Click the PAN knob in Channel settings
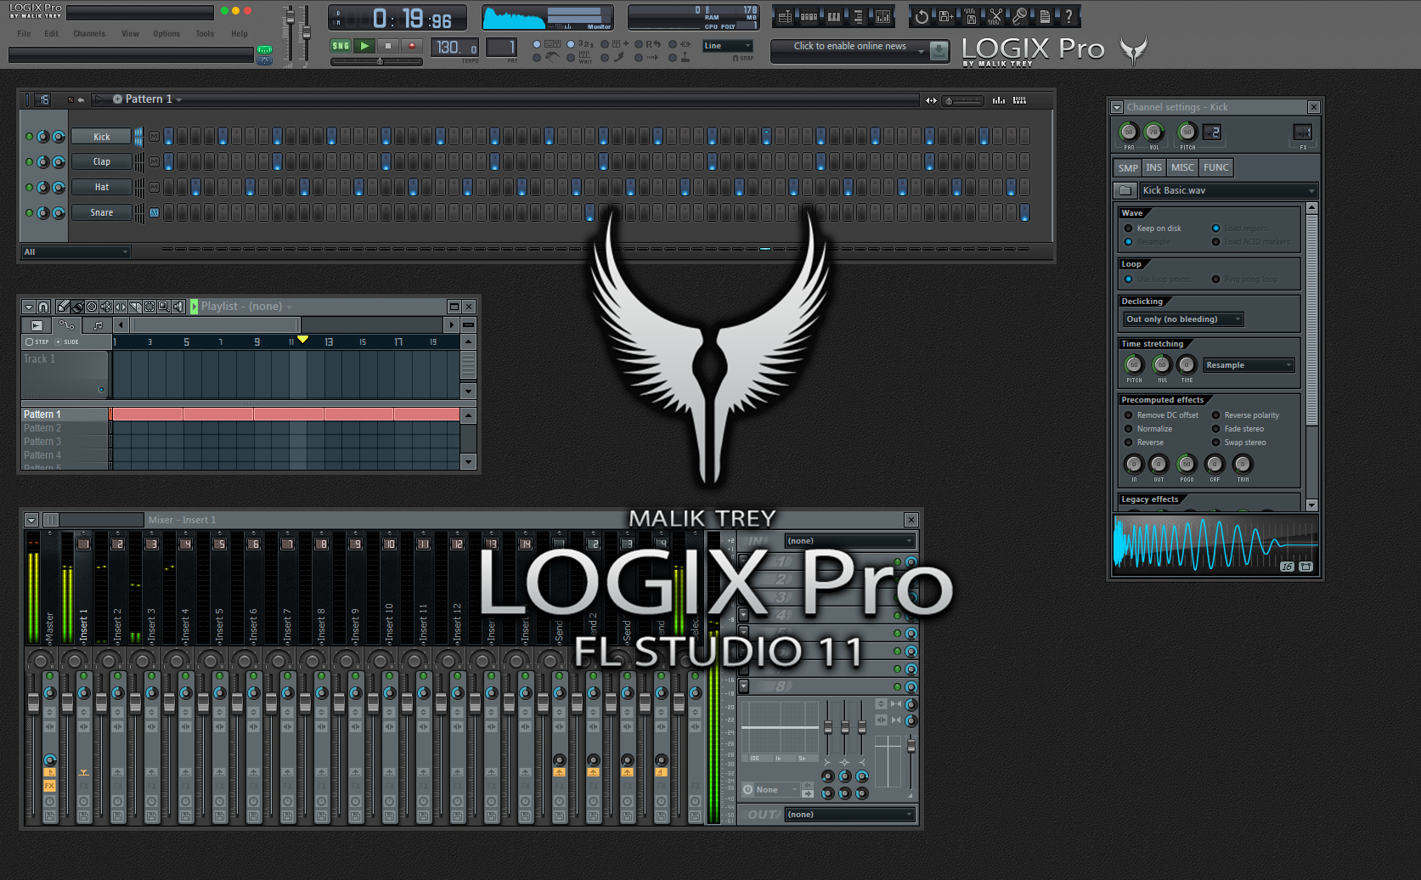Viewport: 1421px width, 880px height. (1128, 133)
